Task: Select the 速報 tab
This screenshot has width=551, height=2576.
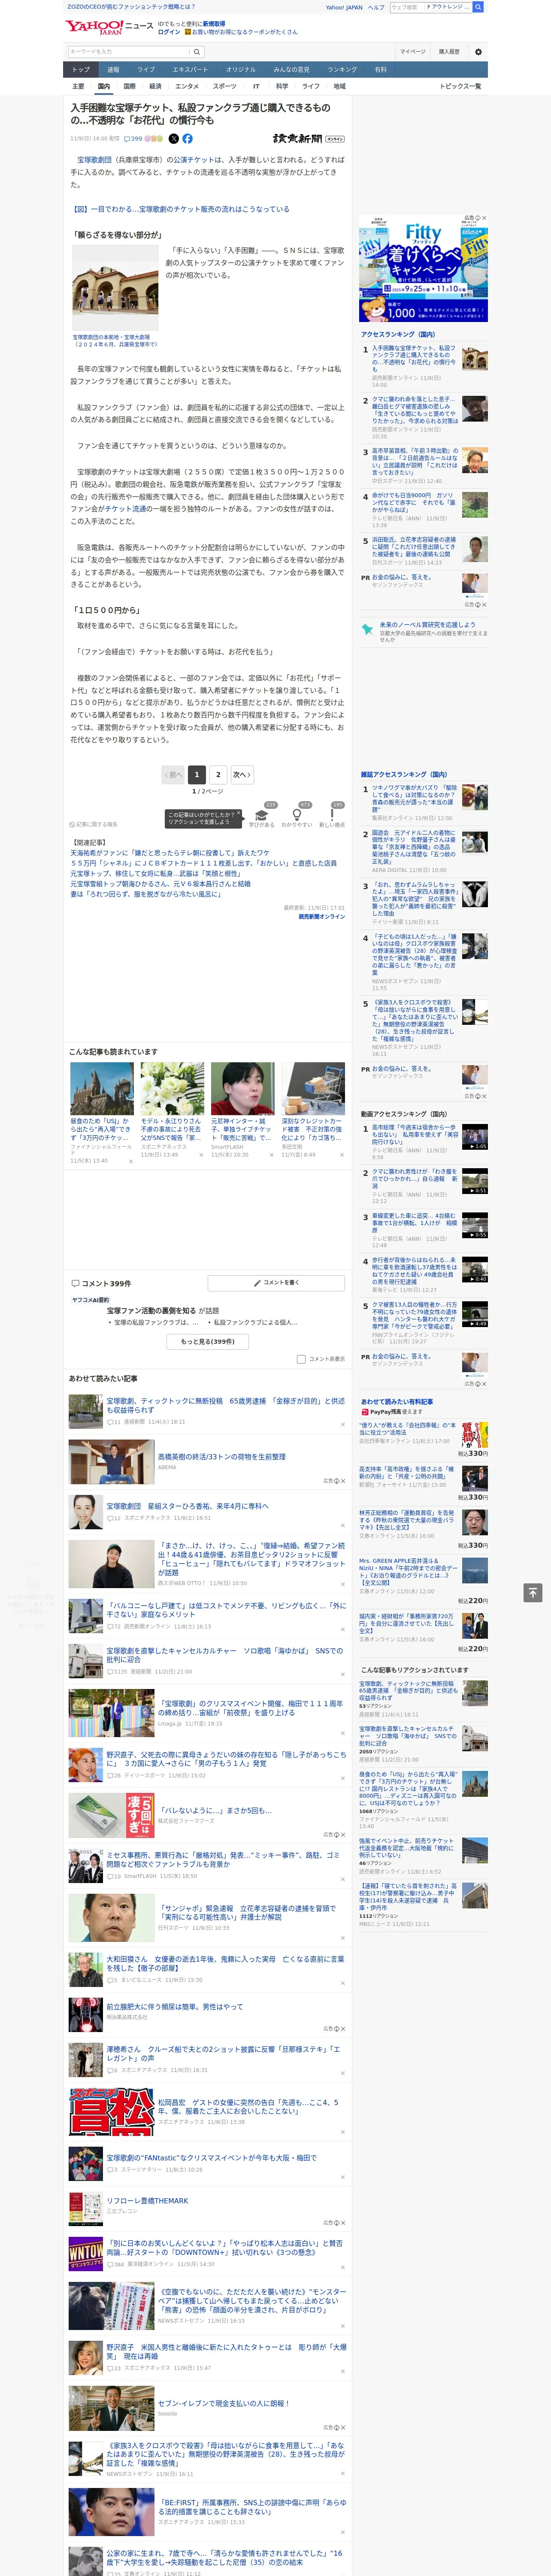Action: coord(113,70)
